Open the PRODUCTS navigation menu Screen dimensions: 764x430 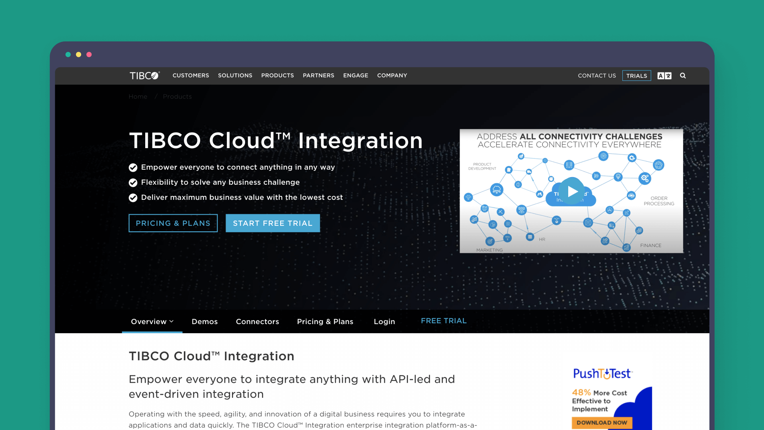[x=277, y=75]
